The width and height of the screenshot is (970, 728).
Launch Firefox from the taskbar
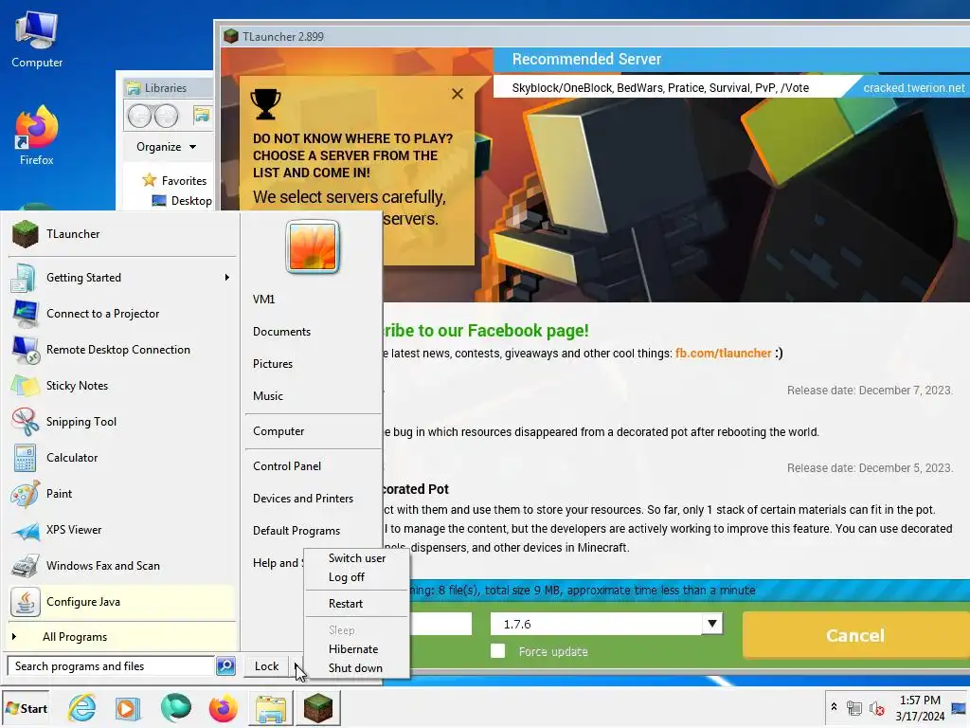(223, 707)
